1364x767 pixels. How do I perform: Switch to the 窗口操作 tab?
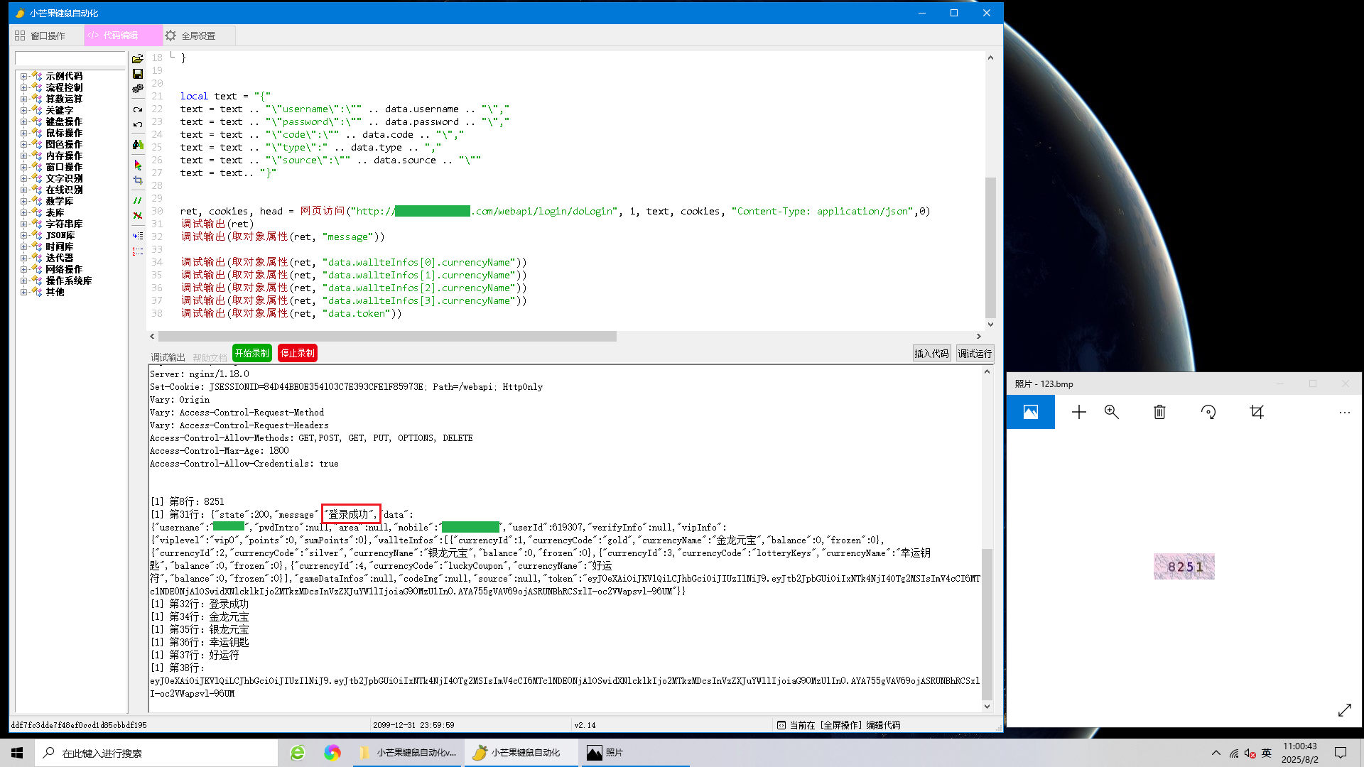coord(47,36)
